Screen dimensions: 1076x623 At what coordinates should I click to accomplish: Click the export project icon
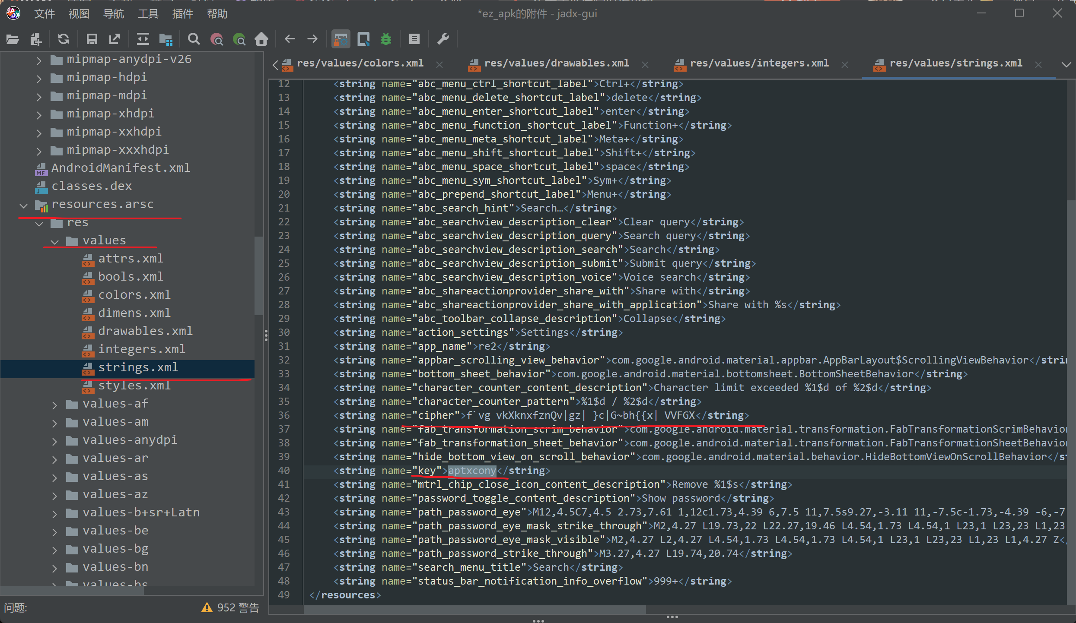pyautogui.click(x=115, y=39)
